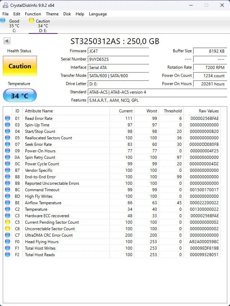The height and width of the screenshot is (306, 230).
Task: Close the CrystalDiskInfo window
Action: click(222, 5)
